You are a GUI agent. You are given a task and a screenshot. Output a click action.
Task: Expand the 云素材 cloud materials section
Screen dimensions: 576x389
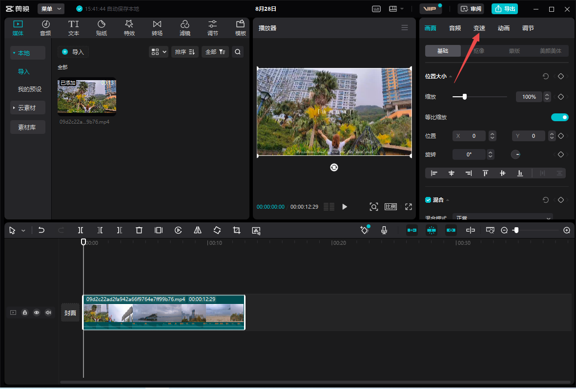27,108
